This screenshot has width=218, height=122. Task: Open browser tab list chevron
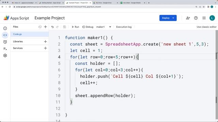point(216,3)
